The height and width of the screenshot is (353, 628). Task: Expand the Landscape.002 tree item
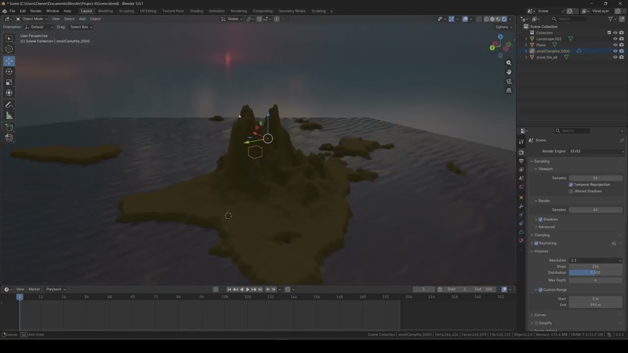pyautogui.click(x=526, y=39)
